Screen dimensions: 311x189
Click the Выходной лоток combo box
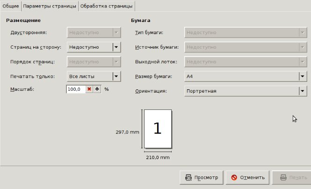[245, 62]
